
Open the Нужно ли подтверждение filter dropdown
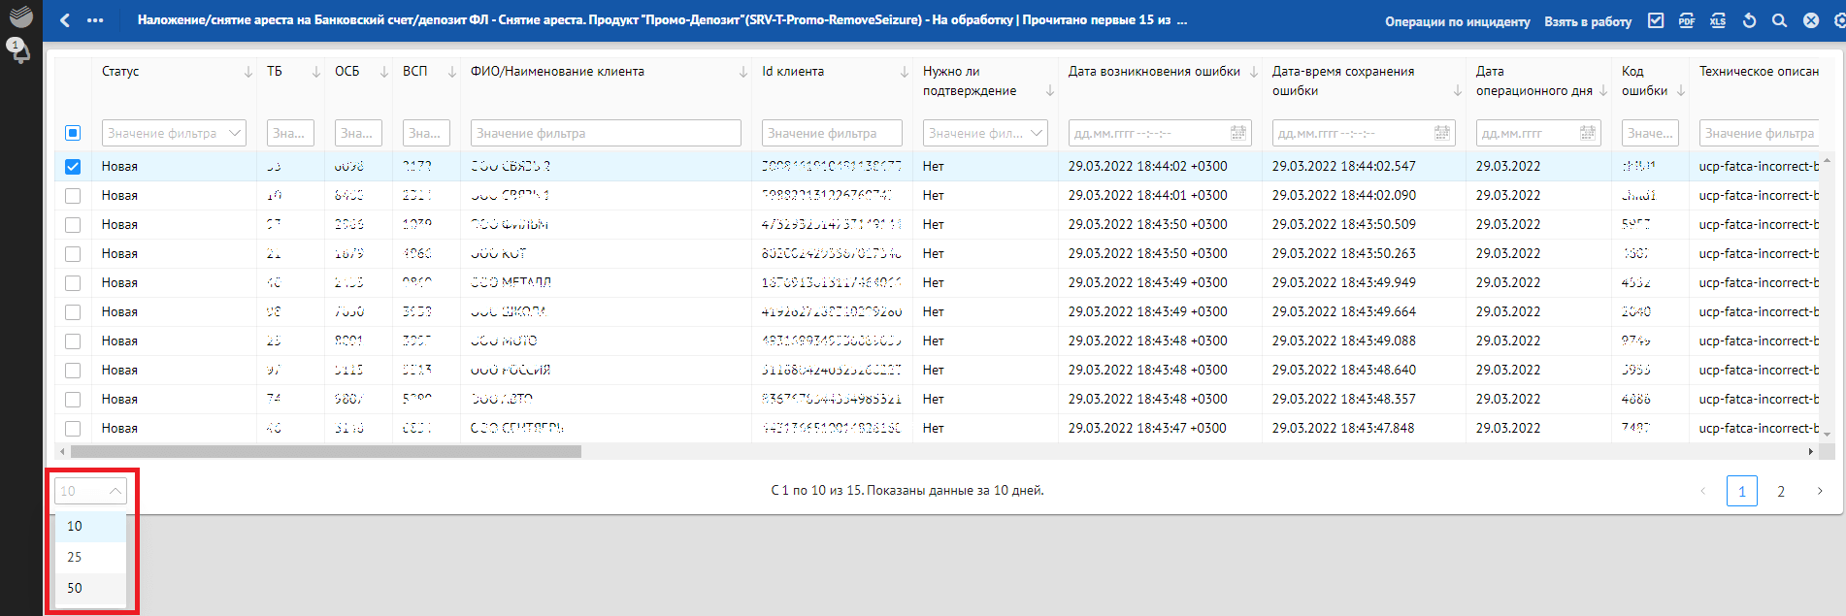[x=984, y=133]
